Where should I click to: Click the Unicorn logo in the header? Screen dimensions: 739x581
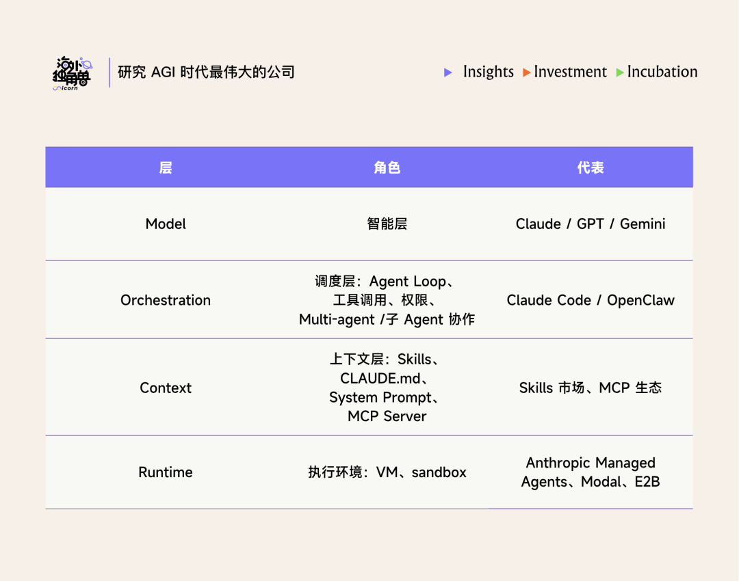click(x=71, y=73)
